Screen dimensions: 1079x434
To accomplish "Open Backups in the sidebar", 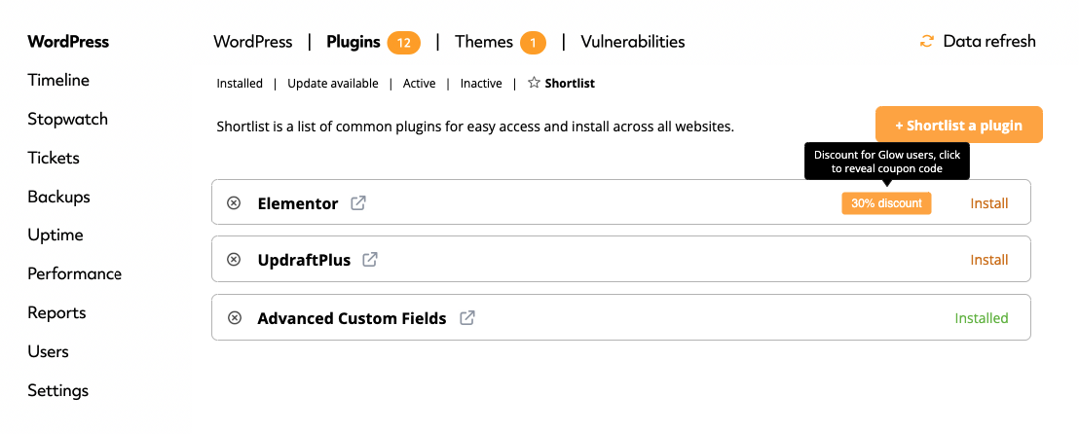I will click(58, 197).
